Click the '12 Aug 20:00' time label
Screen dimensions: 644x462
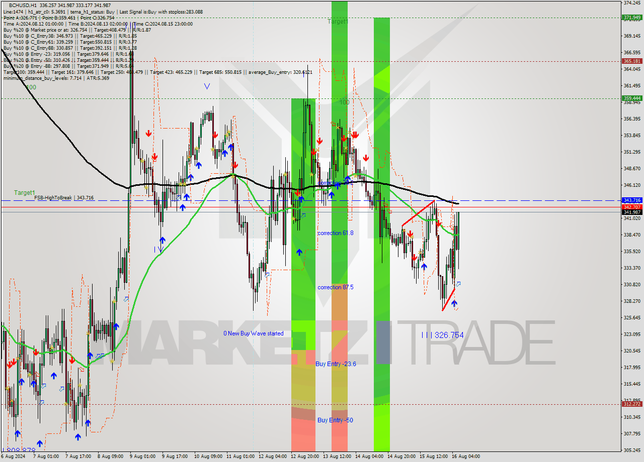(x=305, y=456)
